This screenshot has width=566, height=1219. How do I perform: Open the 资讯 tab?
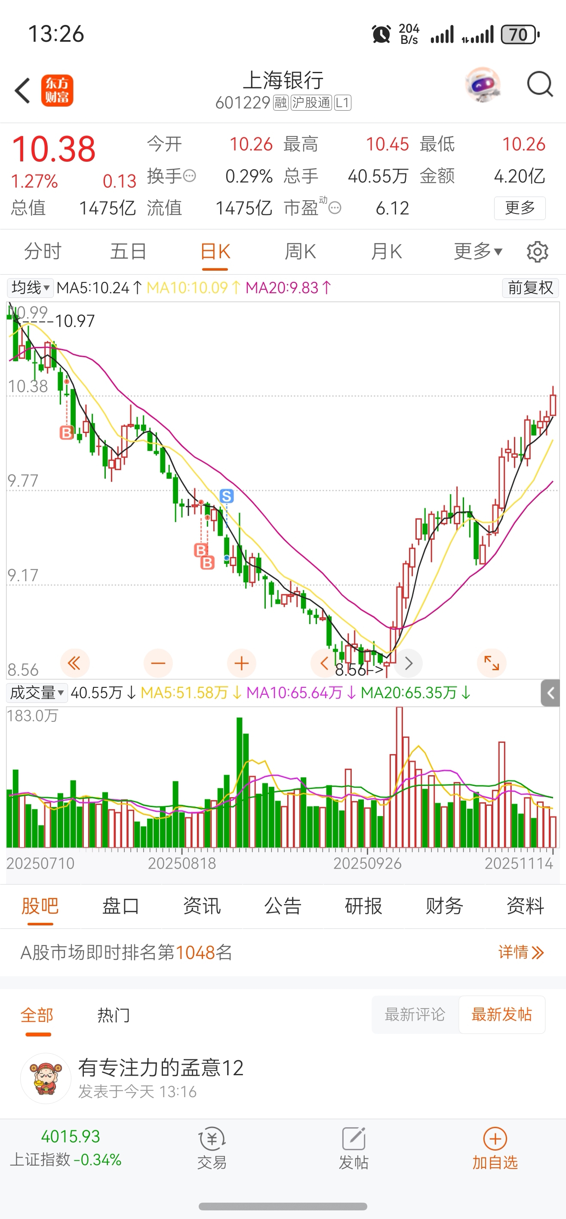pos(202,906)
